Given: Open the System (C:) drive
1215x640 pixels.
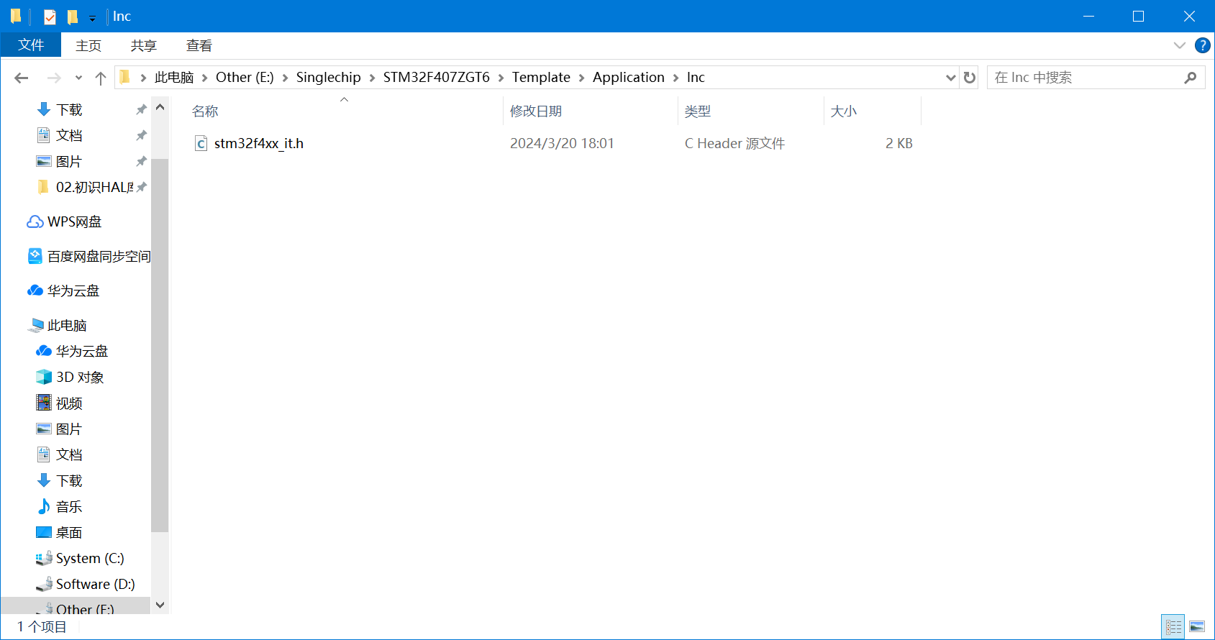Looking at the screenshot, I should [x=90, y=558].
